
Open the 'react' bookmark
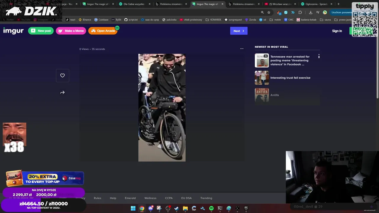tap(70, 20)
